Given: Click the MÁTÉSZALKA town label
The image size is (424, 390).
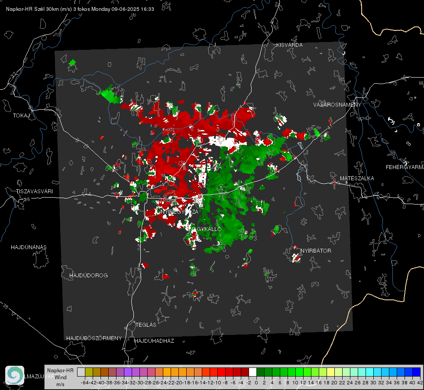Looking at the screenshot, I should point(357,179).
